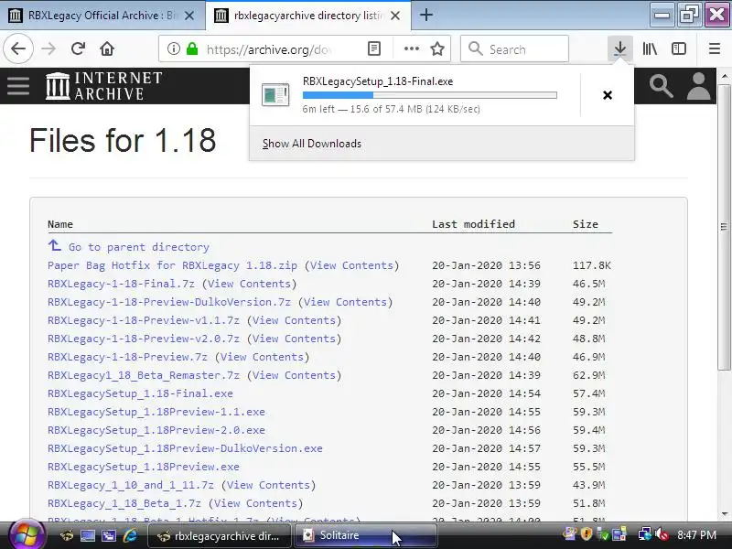Open RBXLegacy_1_10_and_1_11.7z link

(131, 485)
